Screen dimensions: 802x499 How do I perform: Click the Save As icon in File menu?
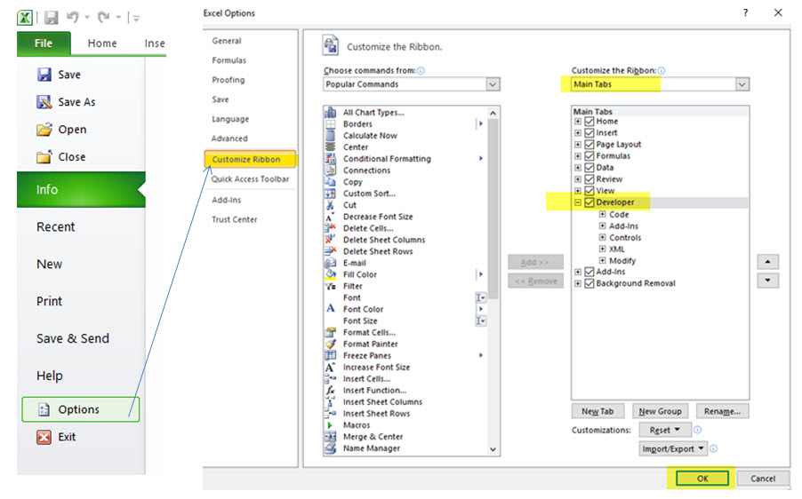(44, 101)
